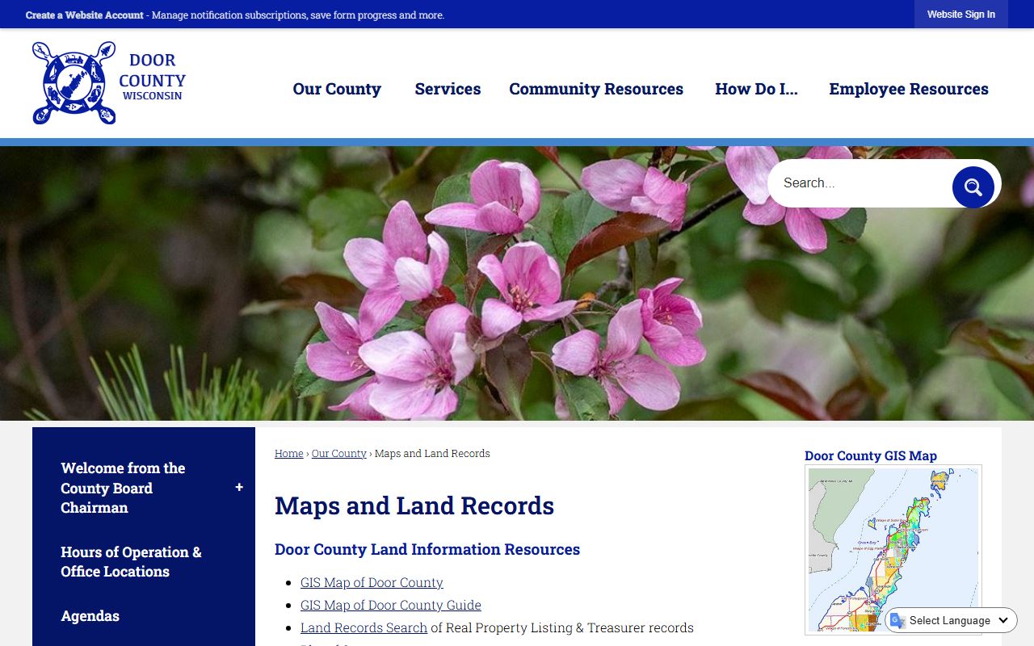Open the Our County menu
The height and width of the screenshot is (646, 1034).
pyautogui.click(x=337, y=89)
